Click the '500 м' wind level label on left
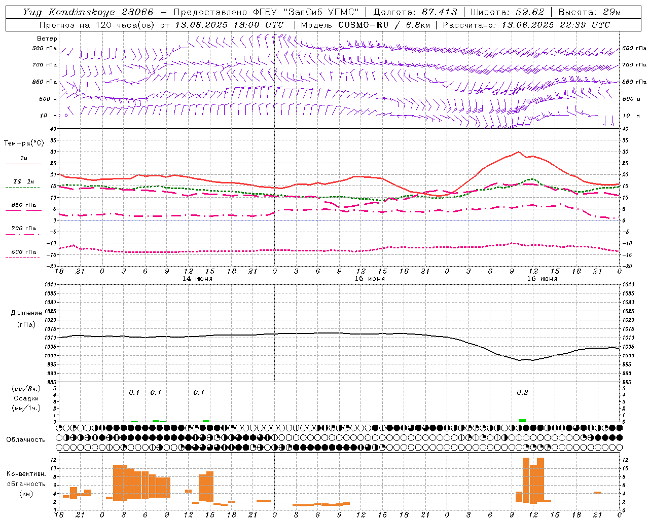This screenshot has width=649, height=519. point(48,99)
